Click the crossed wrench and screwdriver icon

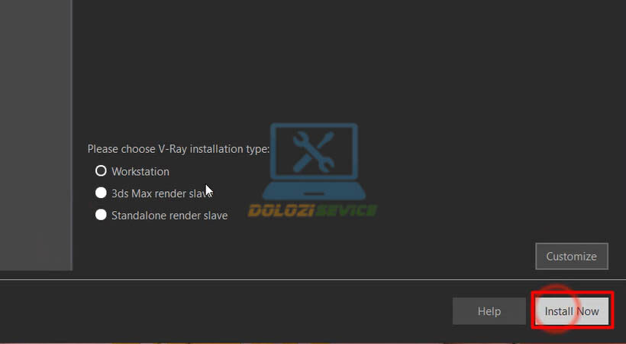[314, 152]
